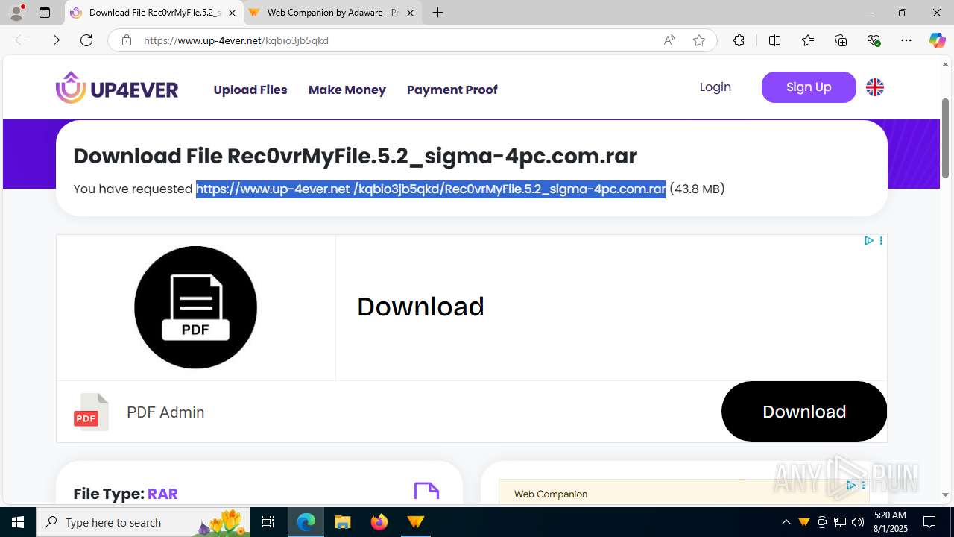This screenshot has height=537, width=954.
Task: Open File Explorer from taskbar
Action: [342, 522]
